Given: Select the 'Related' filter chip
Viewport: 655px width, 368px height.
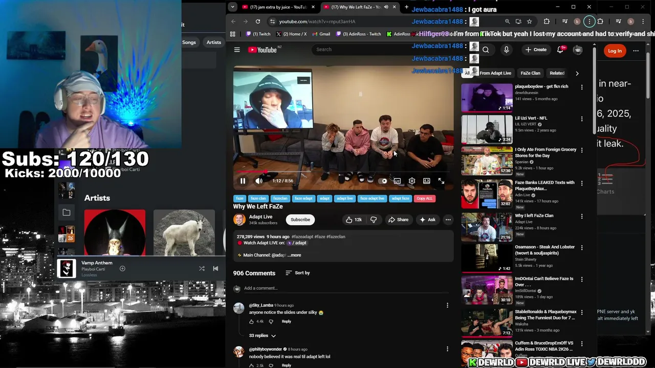Looking at the screenshot, I should [557, 73].
